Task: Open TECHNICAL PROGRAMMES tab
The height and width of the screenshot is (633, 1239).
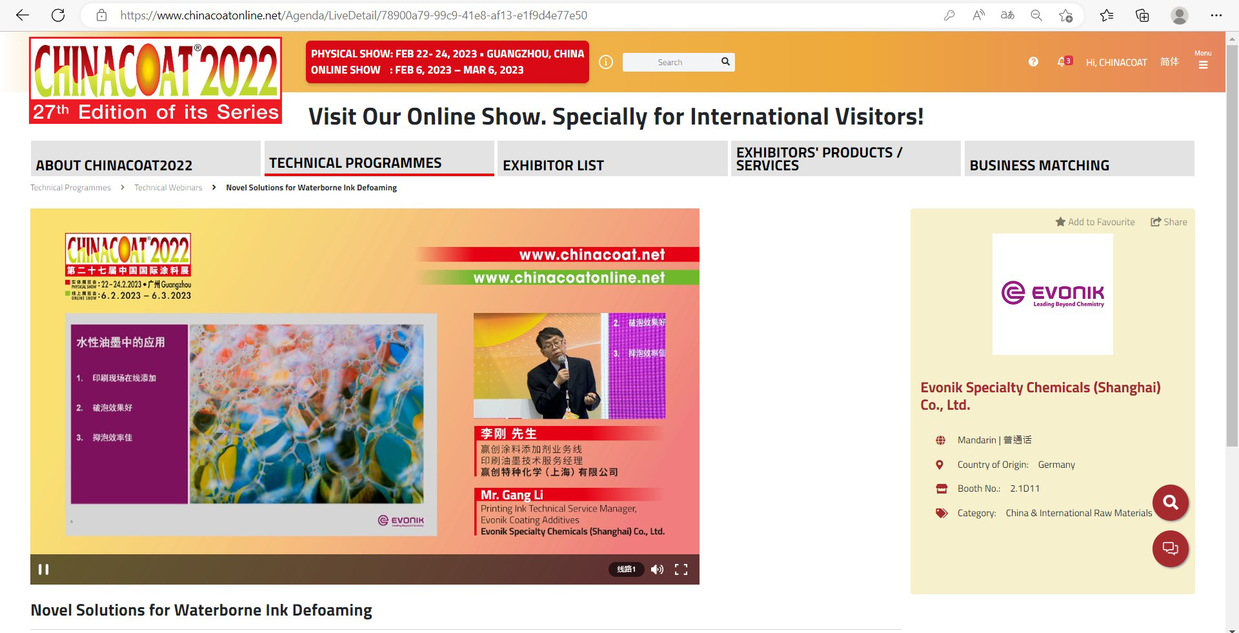Action: pyautogui.click(x=379, y=158)
